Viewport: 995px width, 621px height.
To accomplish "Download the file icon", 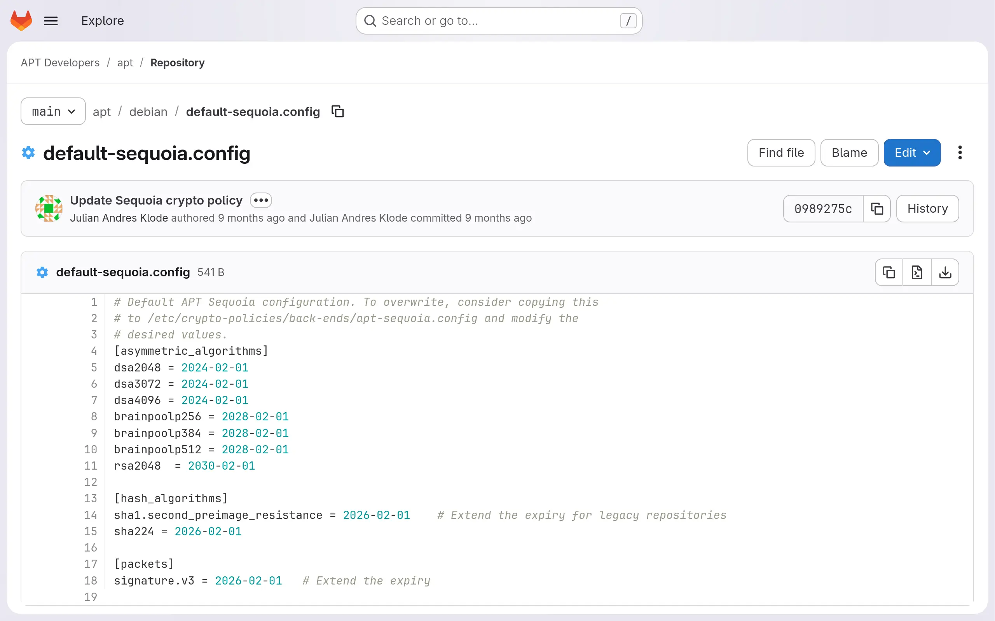I will tap(945, 272).
